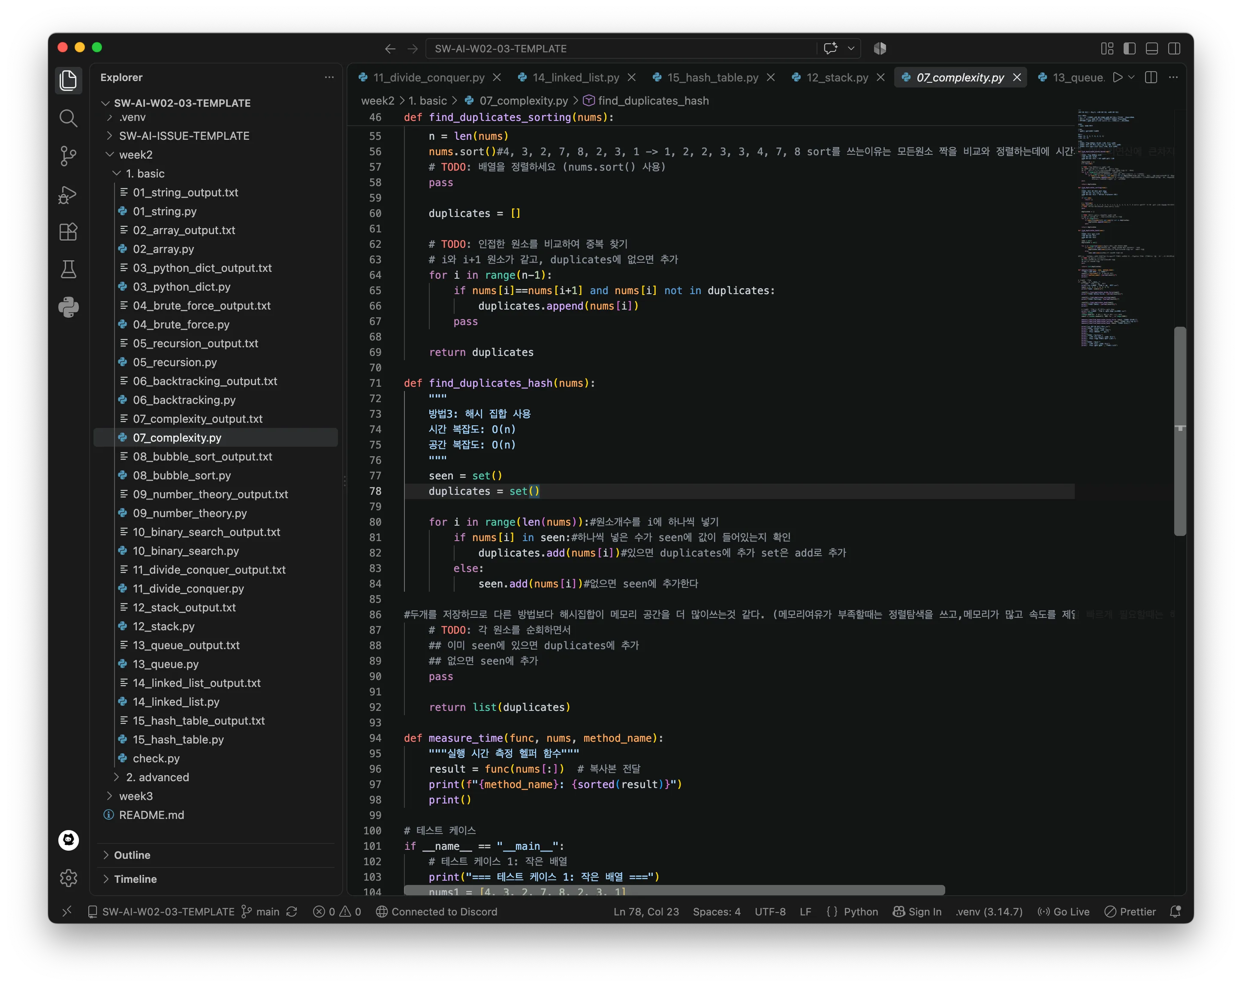
Task: Click the sync changes icon in status bar
Action: point(292,912)
